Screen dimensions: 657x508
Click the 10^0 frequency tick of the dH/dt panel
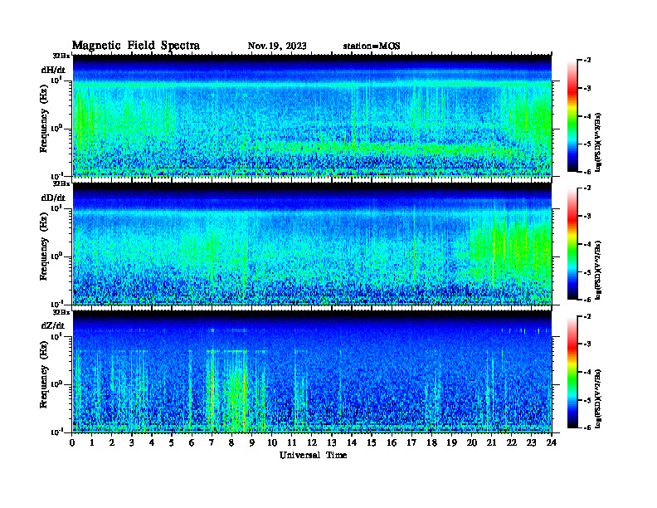point(56,128)
